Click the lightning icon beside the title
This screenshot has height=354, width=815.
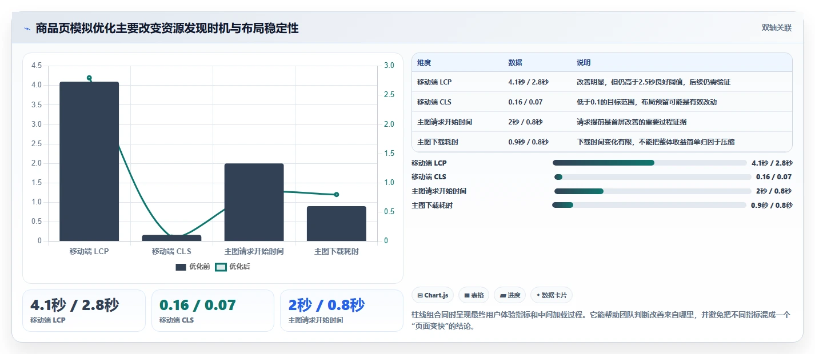(27, 29)
